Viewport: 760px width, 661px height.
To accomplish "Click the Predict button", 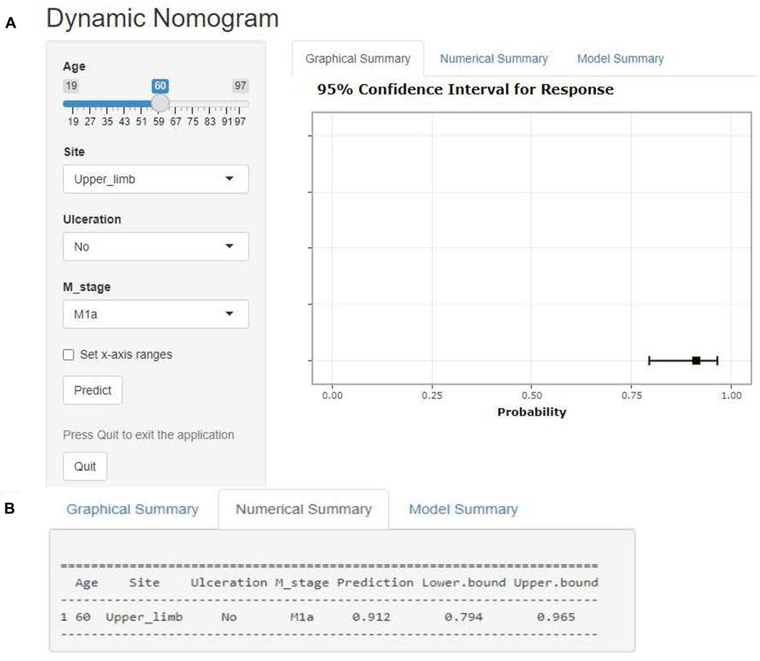I will (x=93, y=390).
